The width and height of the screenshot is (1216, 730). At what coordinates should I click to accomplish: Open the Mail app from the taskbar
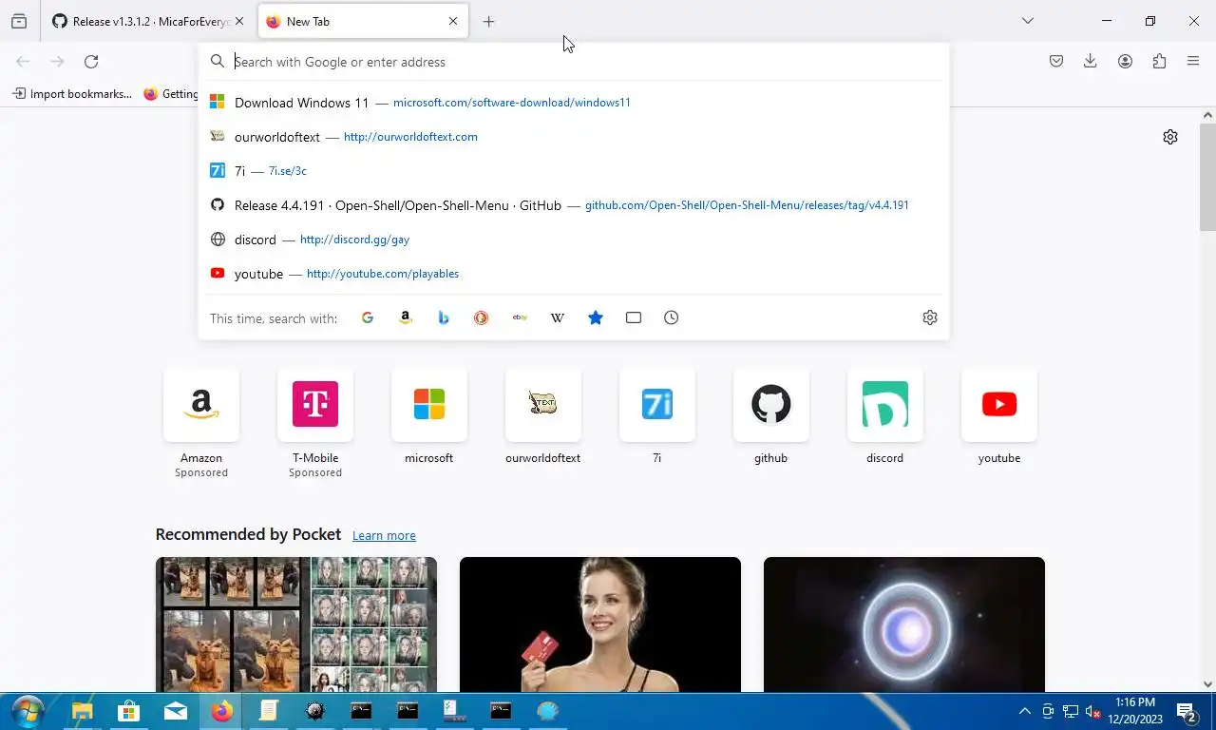click(x=176, y=711)
